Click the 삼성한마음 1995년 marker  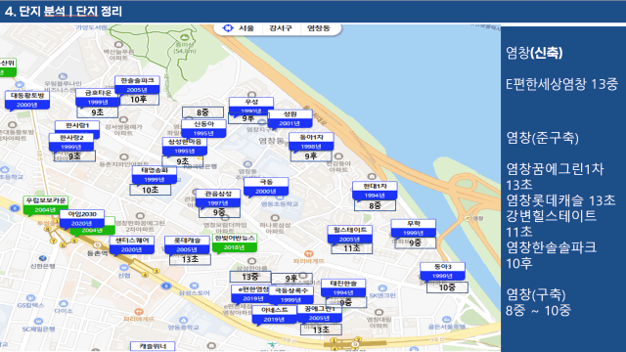[x=185, y=146]
